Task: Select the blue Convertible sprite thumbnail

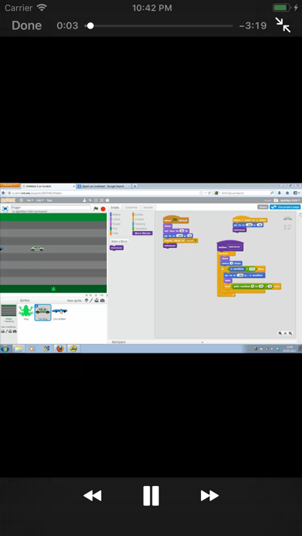Action: 60,312
